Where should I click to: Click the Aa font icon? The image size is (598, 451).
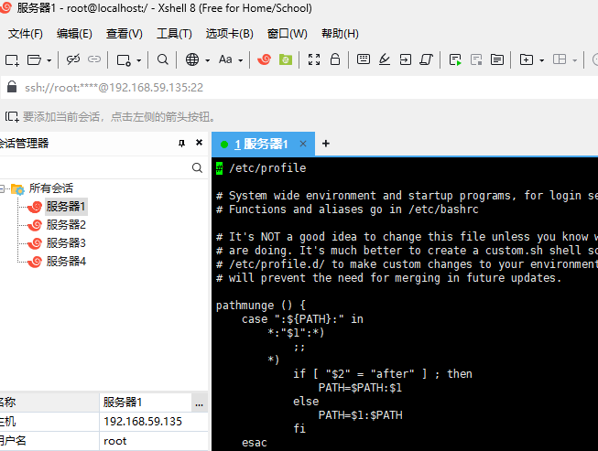(x=225, y=59)
